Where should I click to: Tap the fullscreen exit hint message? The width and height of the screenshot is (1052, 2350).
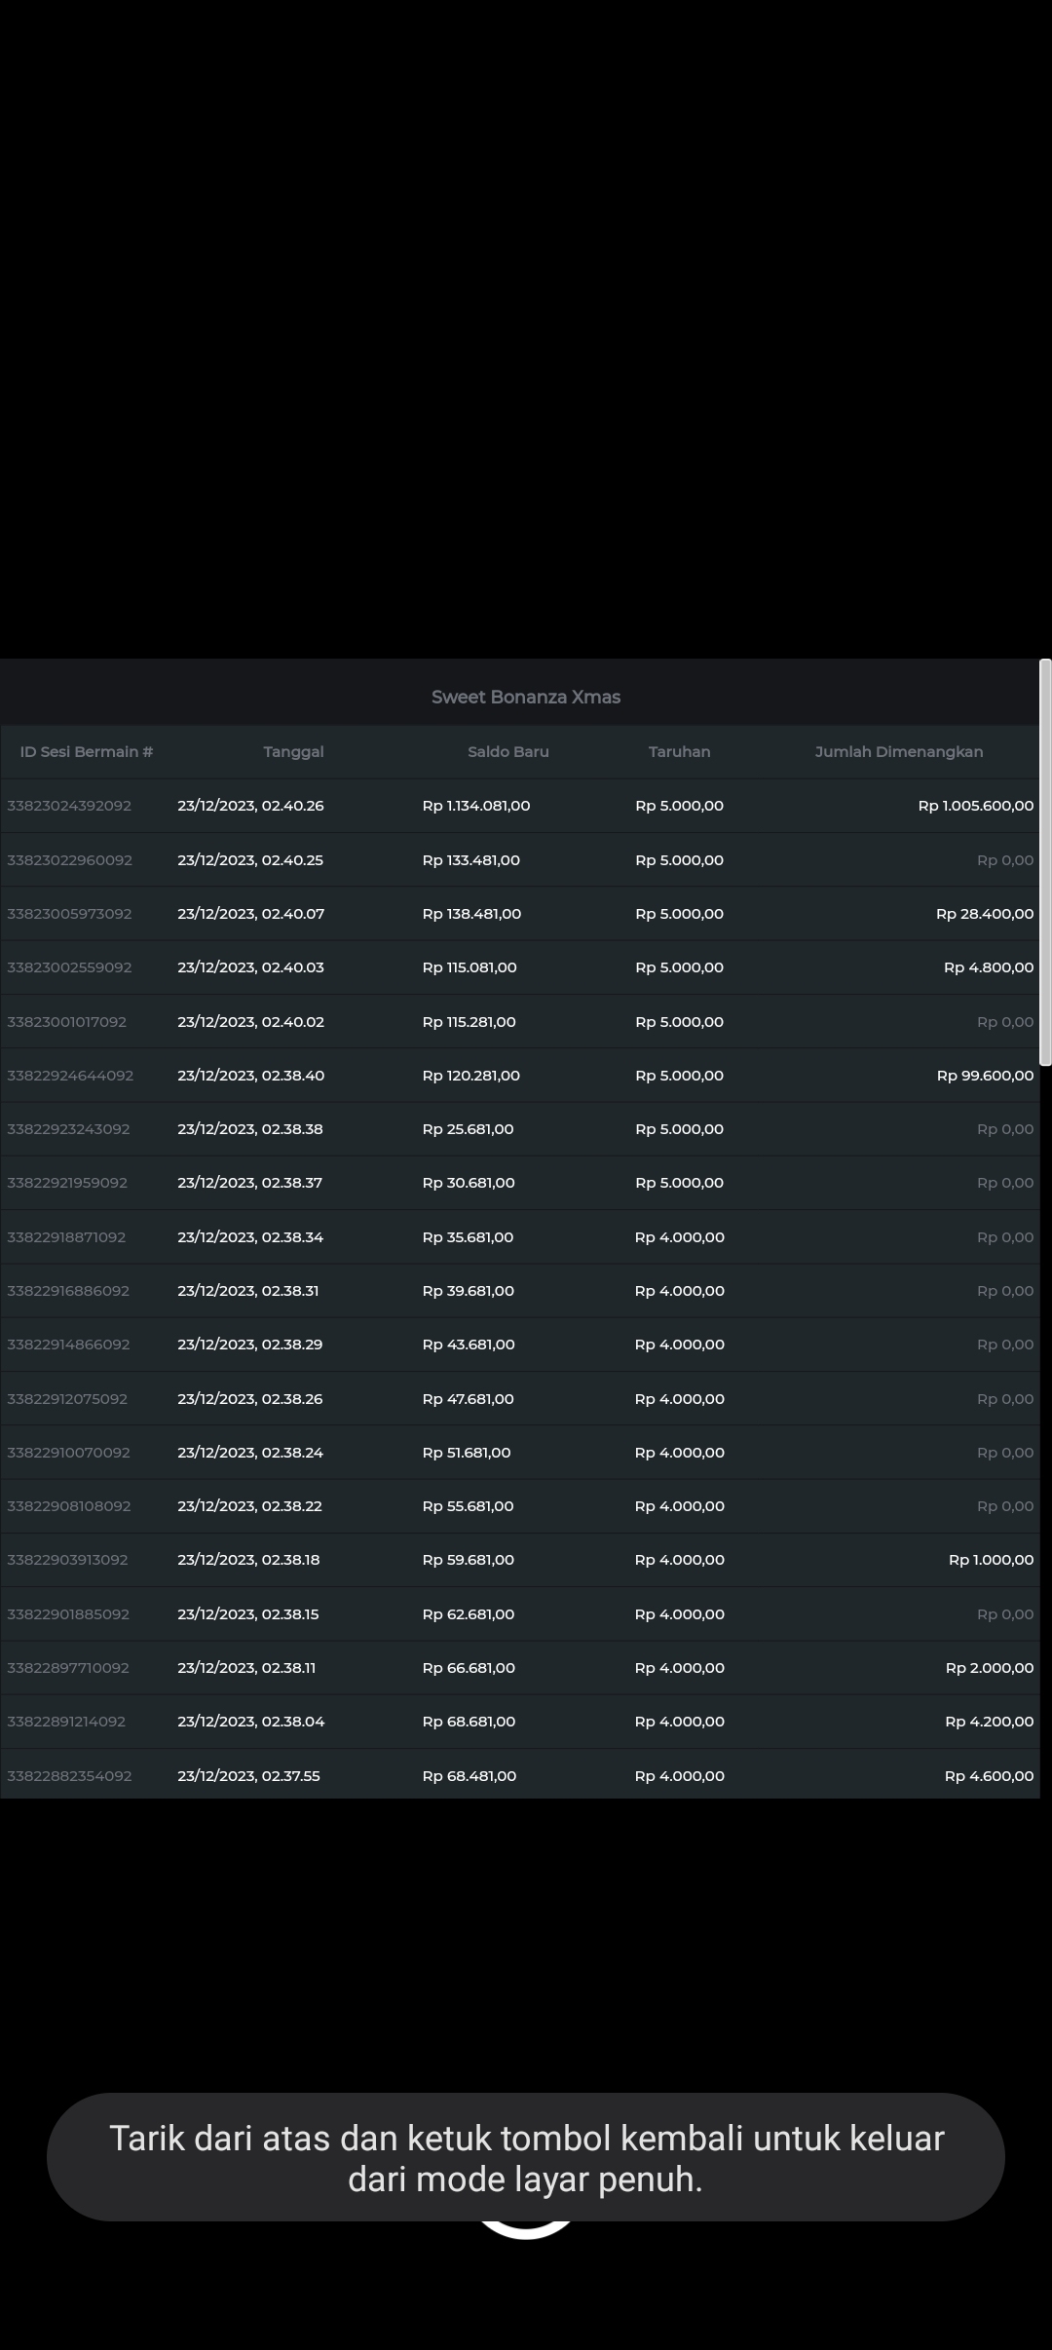[x=526, y=2158]
